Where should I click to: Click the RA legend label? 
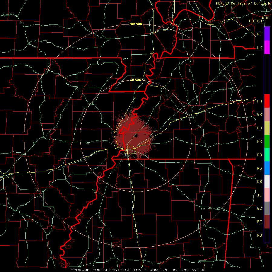click(259, 155)
